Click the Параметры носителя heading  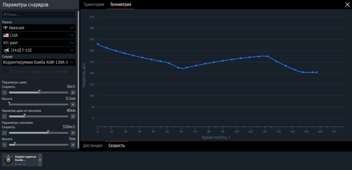pos(18,123)
